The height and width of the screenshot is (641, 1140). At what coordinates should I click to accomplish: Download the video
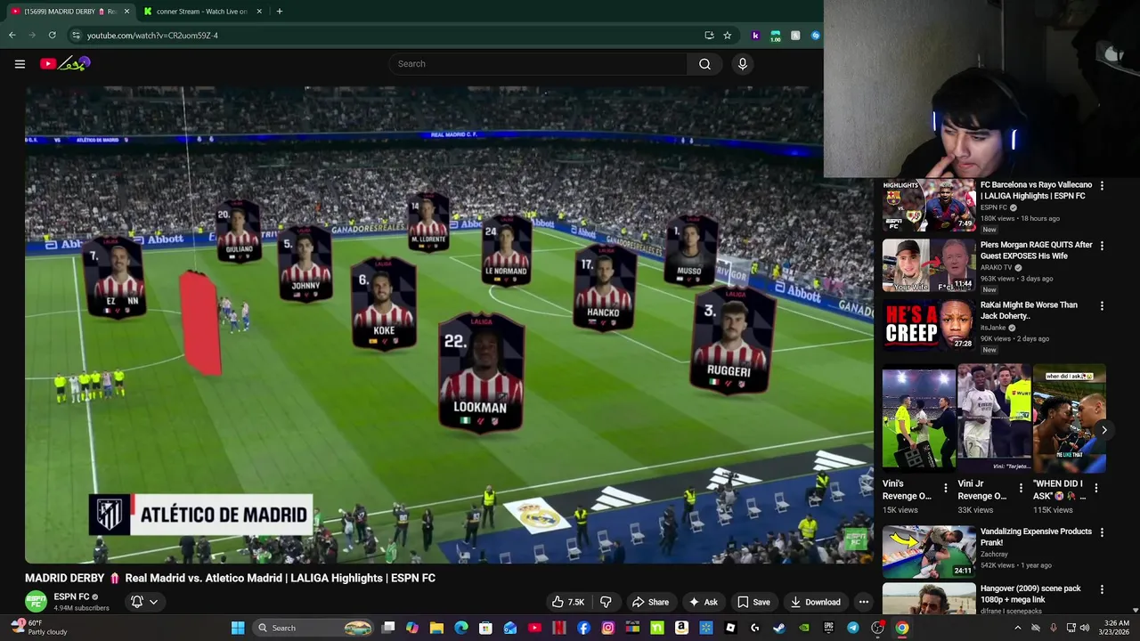[x=816, y=602]
